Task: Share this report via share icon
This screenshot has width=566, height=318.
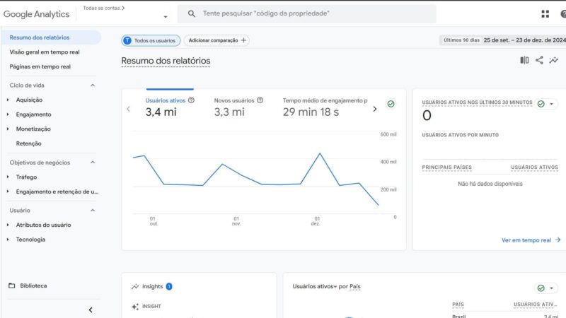Action: tap(539, 60)
